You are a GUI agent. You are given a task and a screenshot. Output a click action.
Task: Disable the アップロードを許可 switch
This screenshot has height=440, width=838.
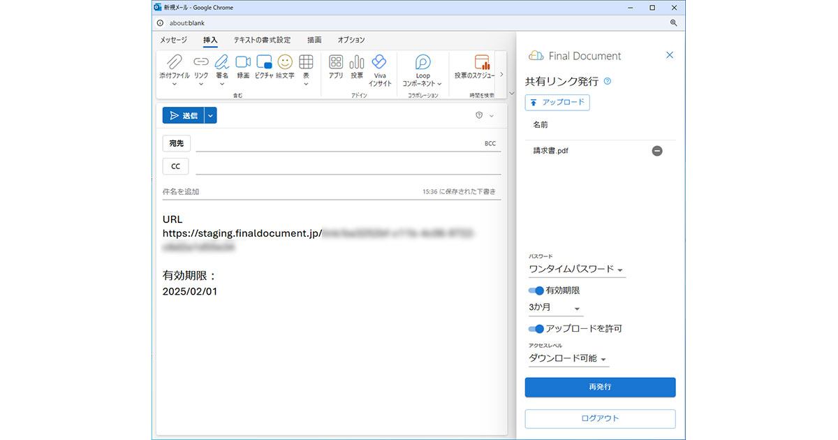pyautogui.click(x=536, y=328)
